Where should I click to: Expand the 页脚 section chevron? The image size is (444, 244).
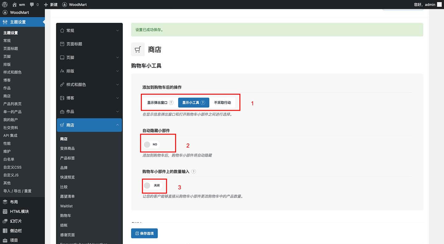(x=117, y=57)
